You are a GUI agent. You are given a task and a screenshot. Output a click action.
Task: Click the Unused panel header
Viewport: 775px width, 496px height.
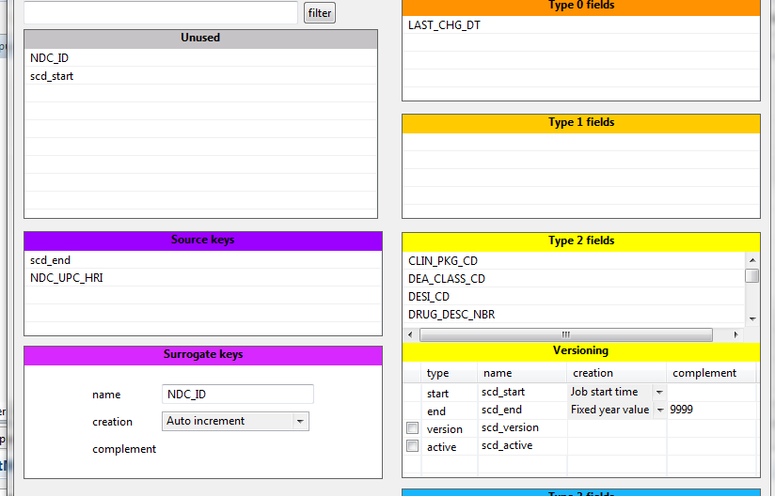tap(200, 39)
